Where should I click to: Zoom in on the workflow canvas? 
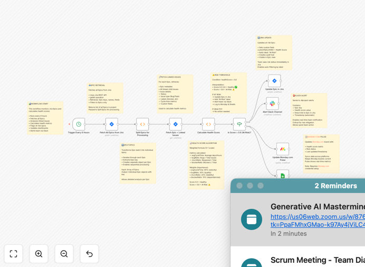coord(39,254)
